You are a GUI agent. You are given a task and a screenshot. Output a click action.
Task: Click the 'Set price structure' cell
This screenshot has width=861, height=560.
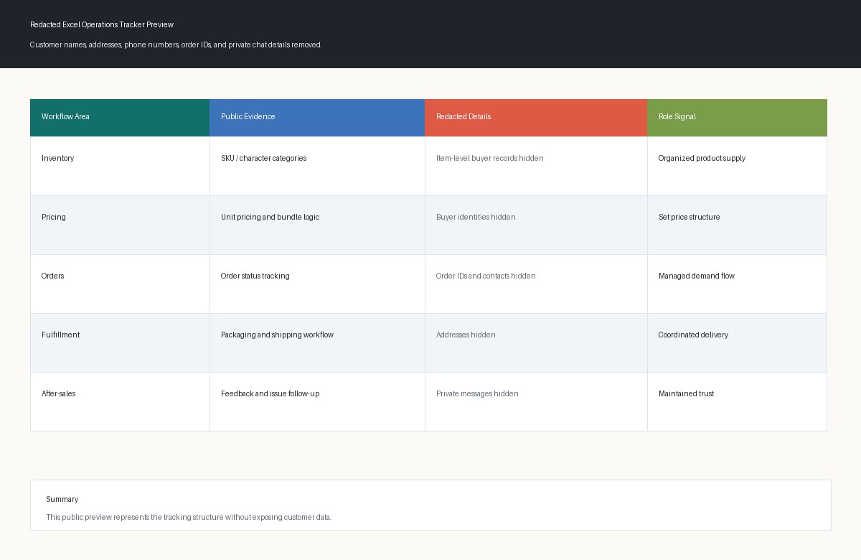(737, 225)
